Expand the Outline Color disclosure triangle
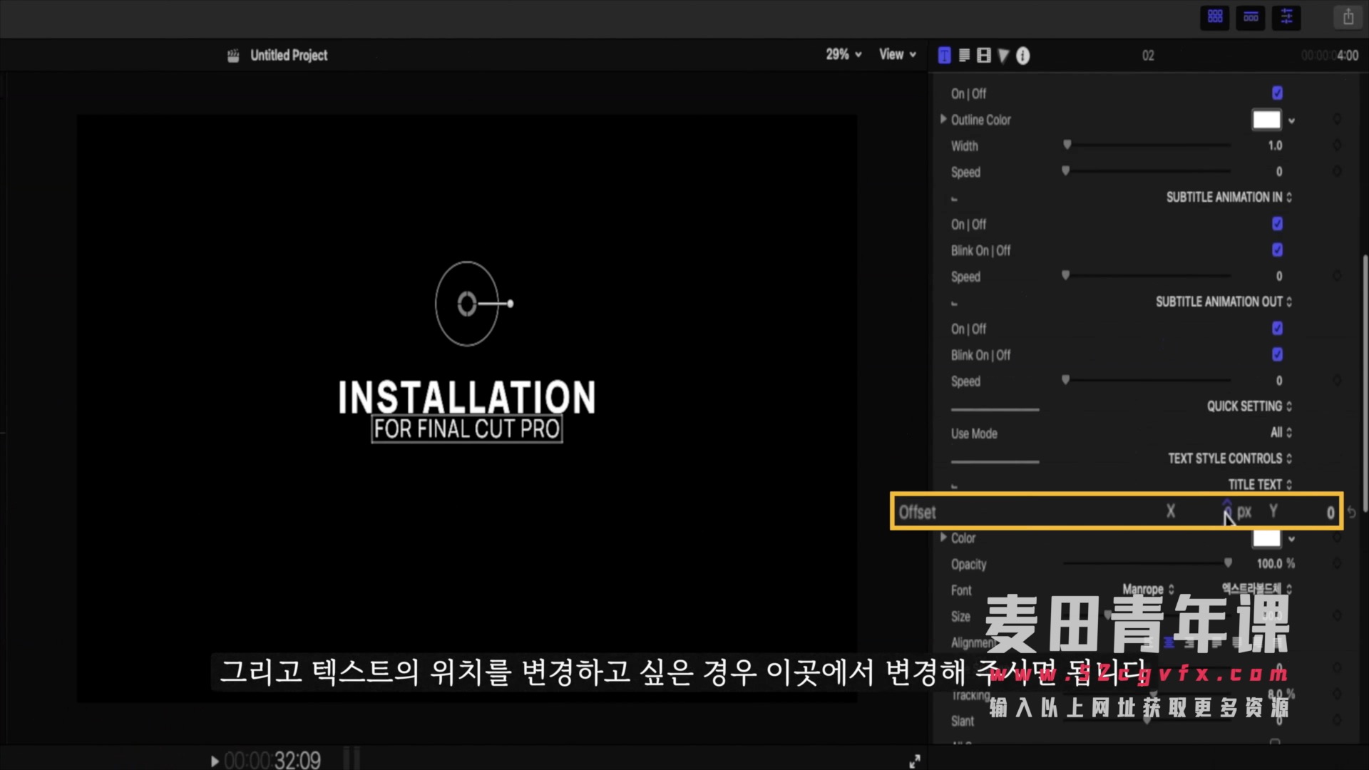 click(x=943, y=119)
